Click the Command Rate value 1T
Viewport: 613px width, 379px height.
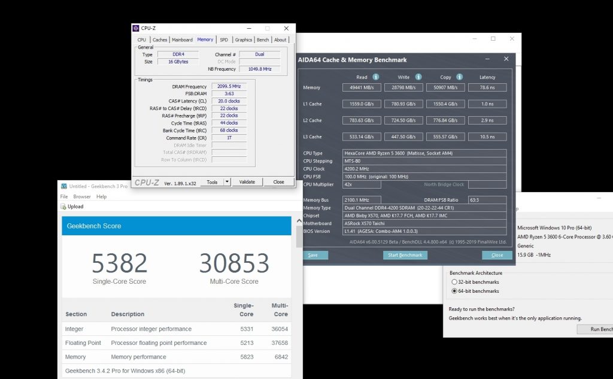click(x=229, y=138)
